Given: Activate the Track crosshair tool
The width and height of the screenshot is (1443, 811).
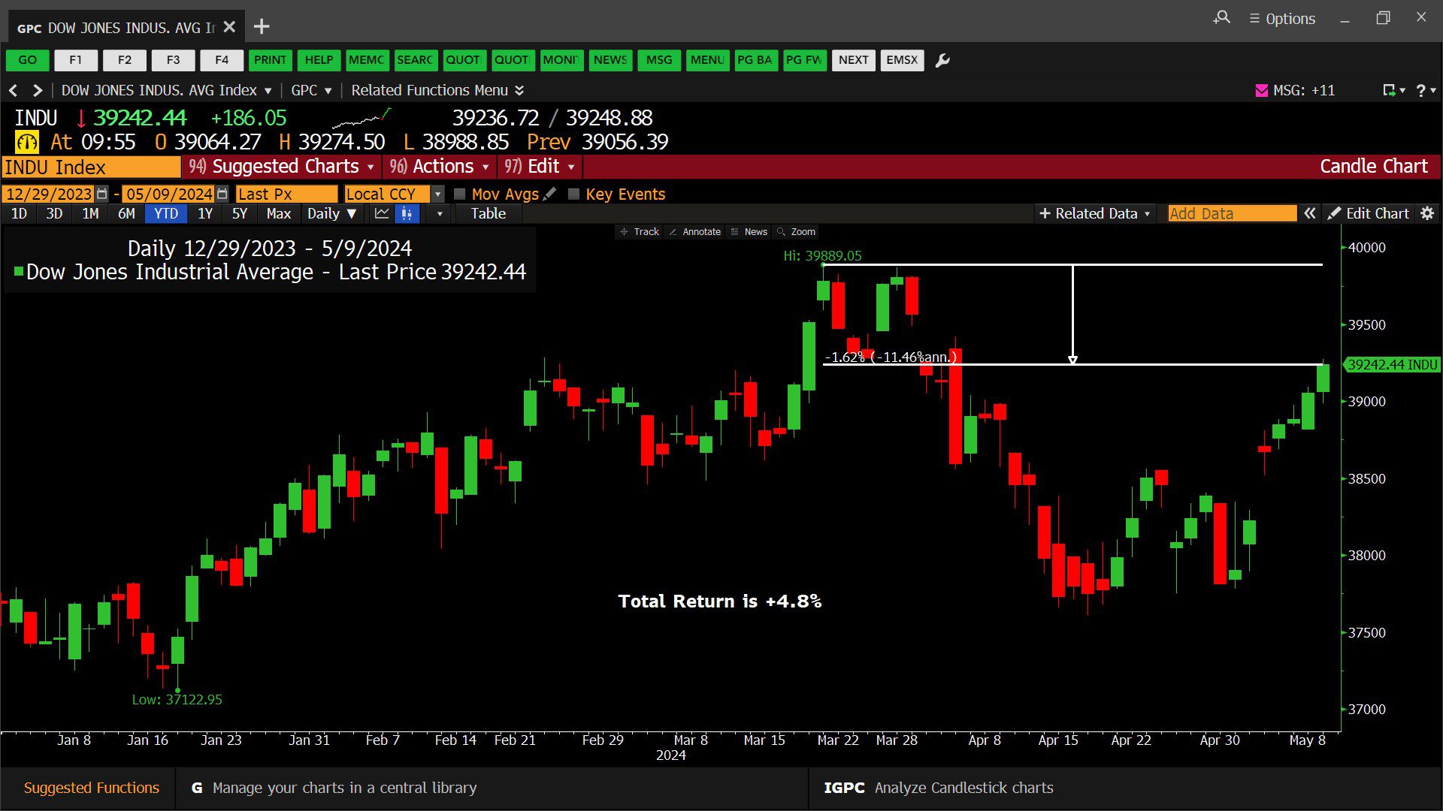Looking at the screenshot, I should click(x=640, y=232).
